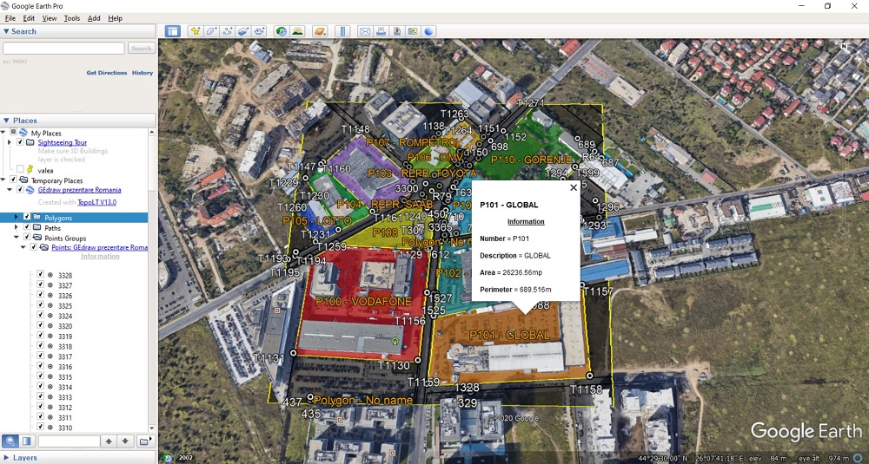Toggle the Paths folder checkbox
Viewport: 869px width, 464px height.
27,227
